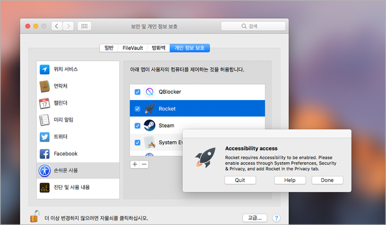Select the Accessibility (손쉬운 사용) icon
The image size is (386, 225).
point(45,171)
